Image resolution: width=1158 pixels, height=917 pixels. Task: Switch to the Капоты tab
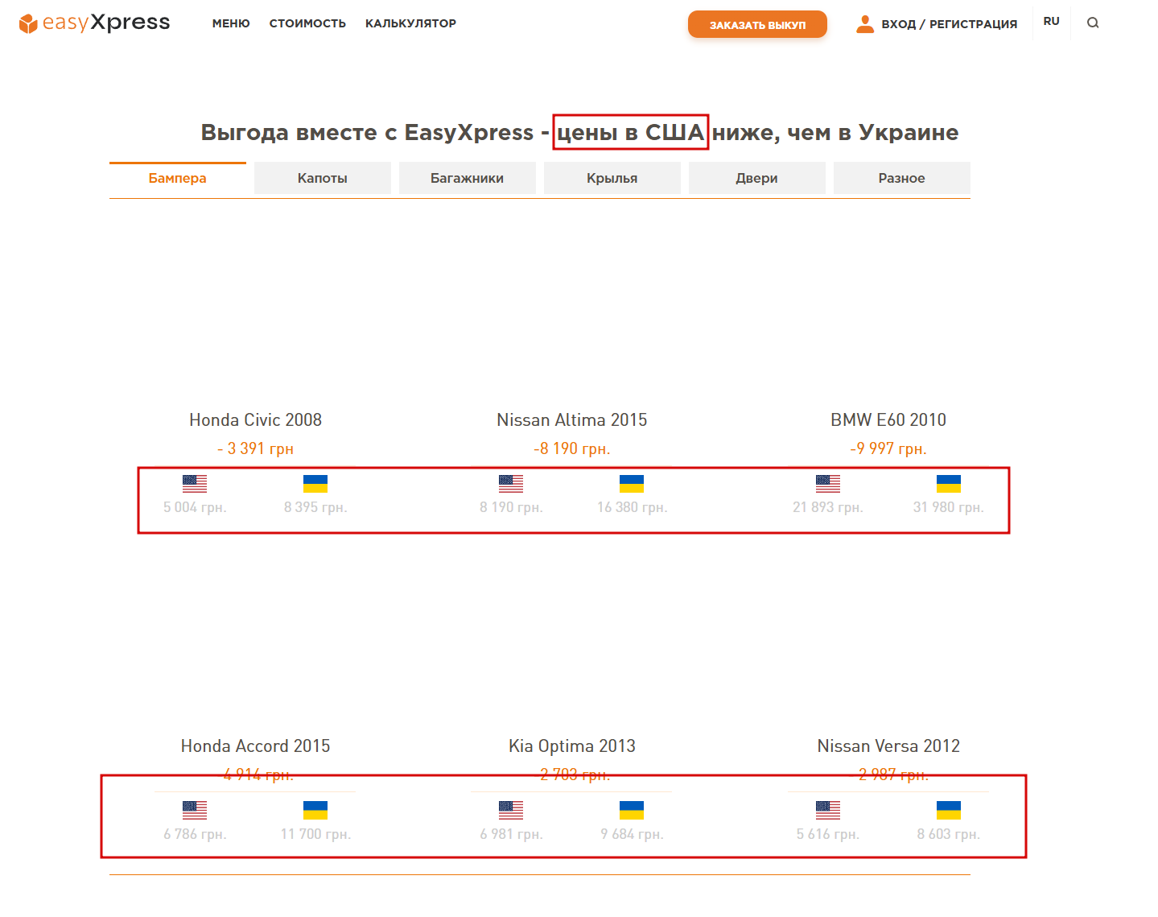[x=323, y=178]
